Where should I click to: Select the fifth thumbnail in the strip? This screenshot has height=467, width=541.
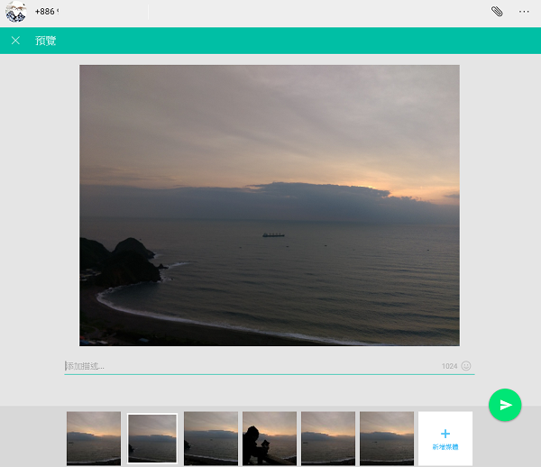328,438
